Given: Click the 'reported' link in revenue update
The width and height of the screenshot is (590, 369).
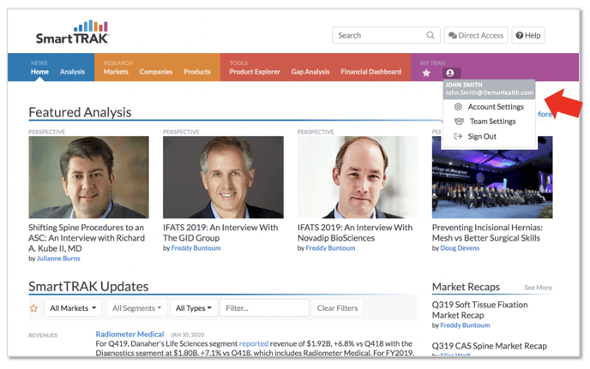Looking at the screenshot, I should (x=254, y=343).
